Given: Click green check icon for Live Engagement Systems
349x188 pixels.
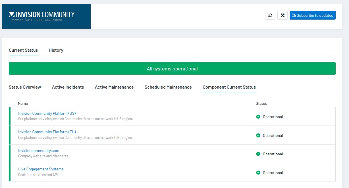Looking at the screenshot, I should point(258,173).
